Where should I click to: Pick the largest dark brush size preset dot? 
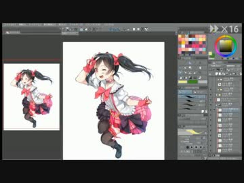(188, 147)
